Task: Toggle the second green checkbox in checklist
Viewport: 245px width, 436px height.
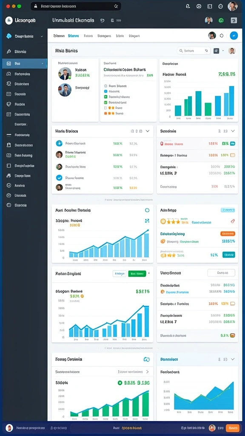Action: pos(105,102)
